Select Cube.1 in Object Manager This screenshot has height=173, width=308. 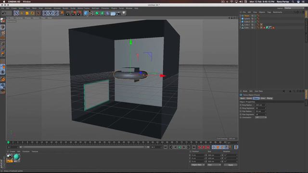tap(247, 25)
